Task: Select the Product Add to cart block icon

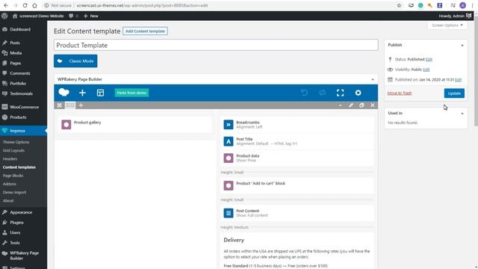Action: click(229, 185)
